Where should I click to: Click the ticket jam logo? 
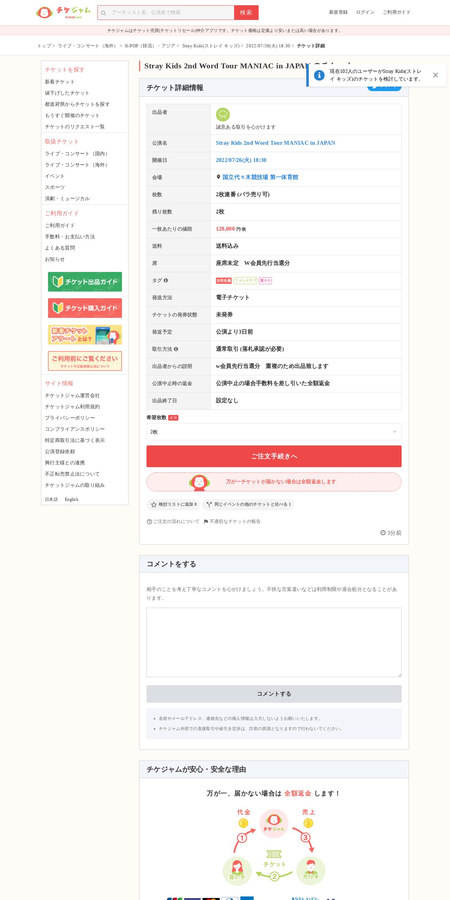[x=63, y=13]
